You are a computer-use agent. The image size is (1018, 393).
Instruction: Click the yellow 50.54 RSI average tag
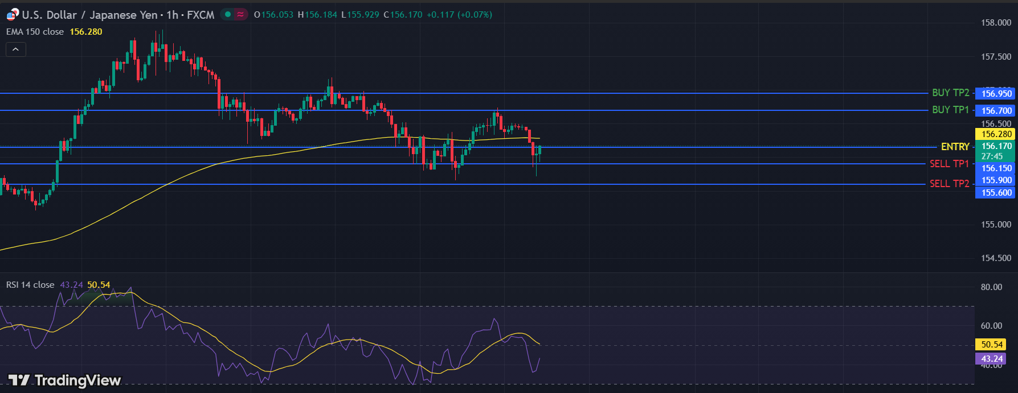coord(991,345)
